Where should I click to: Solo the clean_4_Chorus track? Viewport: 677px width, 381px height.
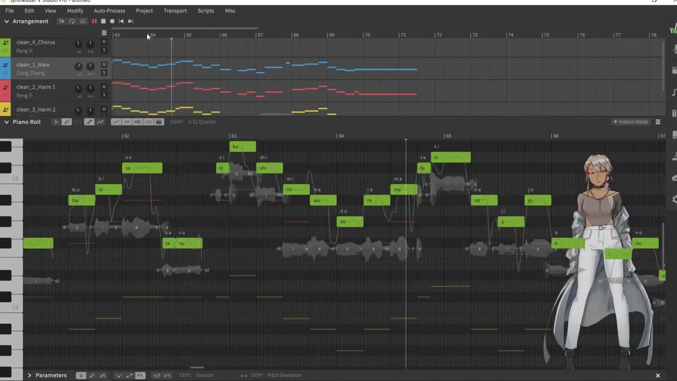104,50
